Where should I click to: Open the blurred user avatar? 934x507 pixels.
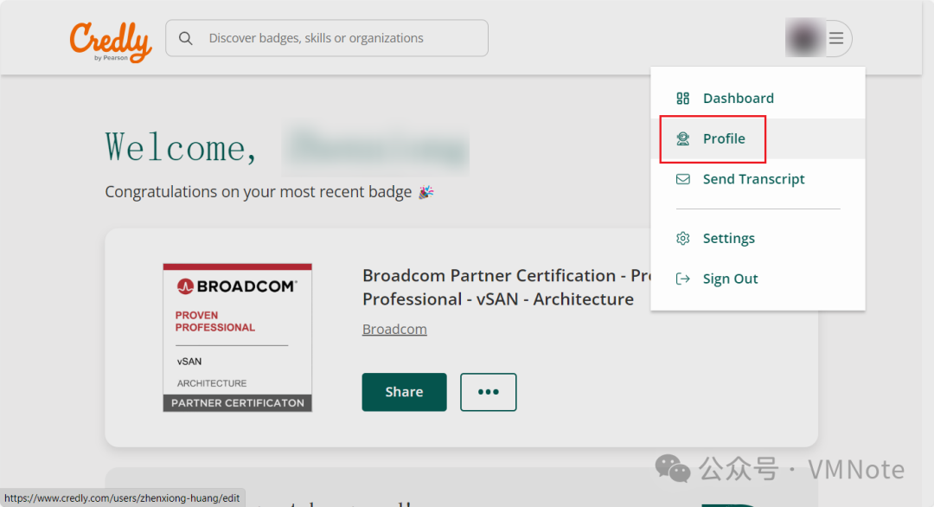(805, 38)
